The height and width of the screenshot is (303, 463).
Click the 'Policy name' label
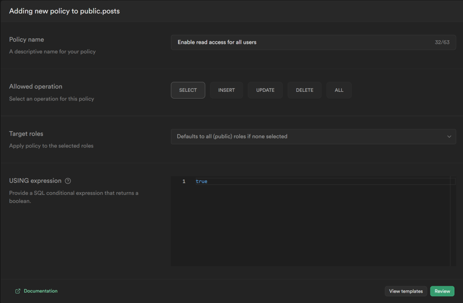(x=27, y=40)
